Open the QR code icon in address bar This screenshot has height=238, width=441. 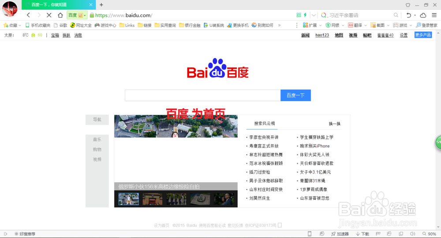click(299, 15)
